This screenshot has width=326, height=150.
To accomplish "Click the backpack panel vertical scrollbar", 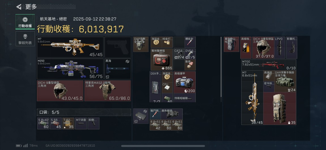I will coord(221,69).
